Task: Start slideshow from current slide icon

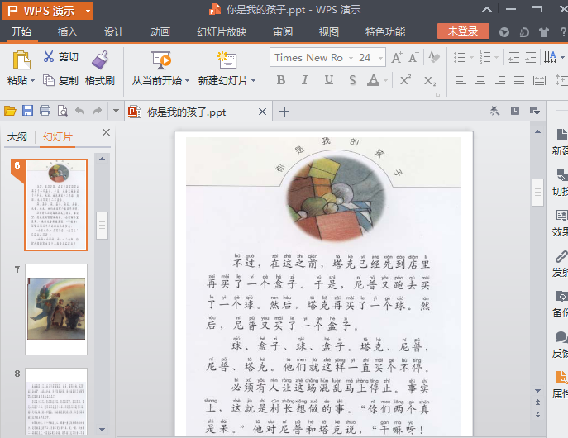Action: [161, 60]
